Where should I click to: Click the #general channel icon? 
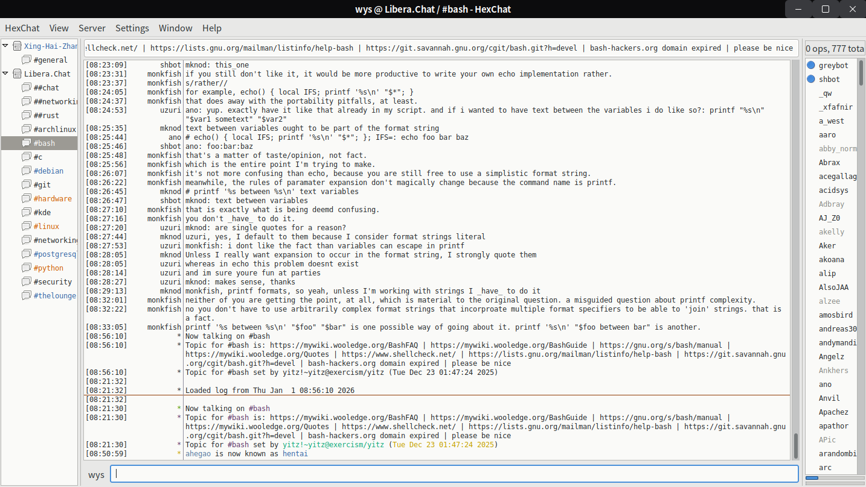[x=26, y=60]
